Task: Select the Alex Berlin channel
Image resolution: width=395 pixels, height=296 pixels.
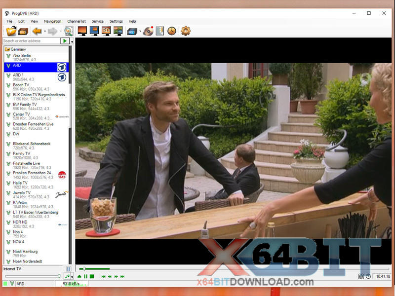Action: click(x=36, y=57)
